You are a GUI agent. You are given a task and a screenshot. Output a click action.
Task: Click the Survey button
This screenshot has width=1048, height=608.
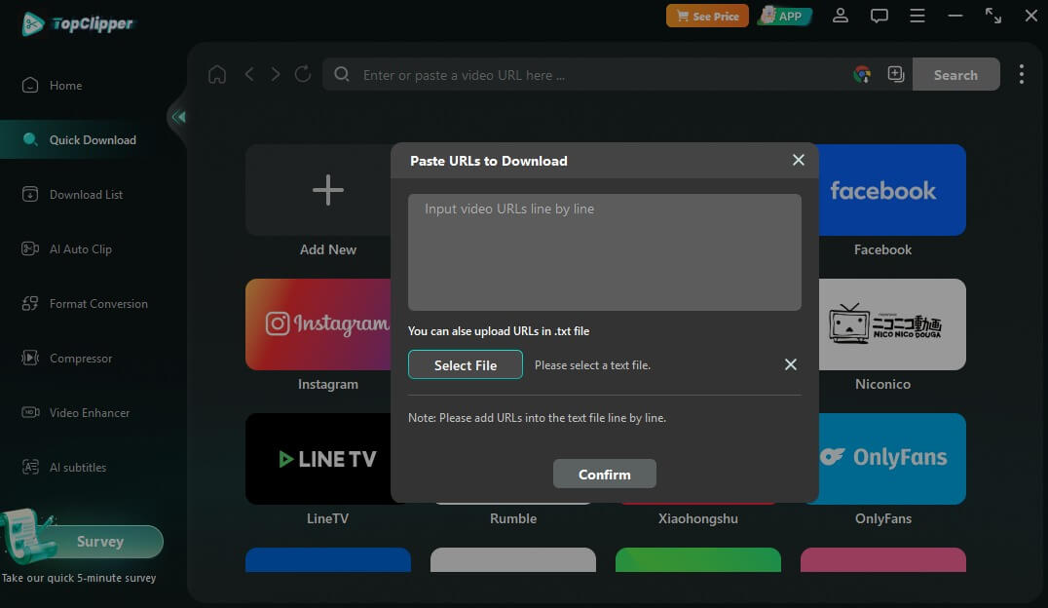coord(100,541)
